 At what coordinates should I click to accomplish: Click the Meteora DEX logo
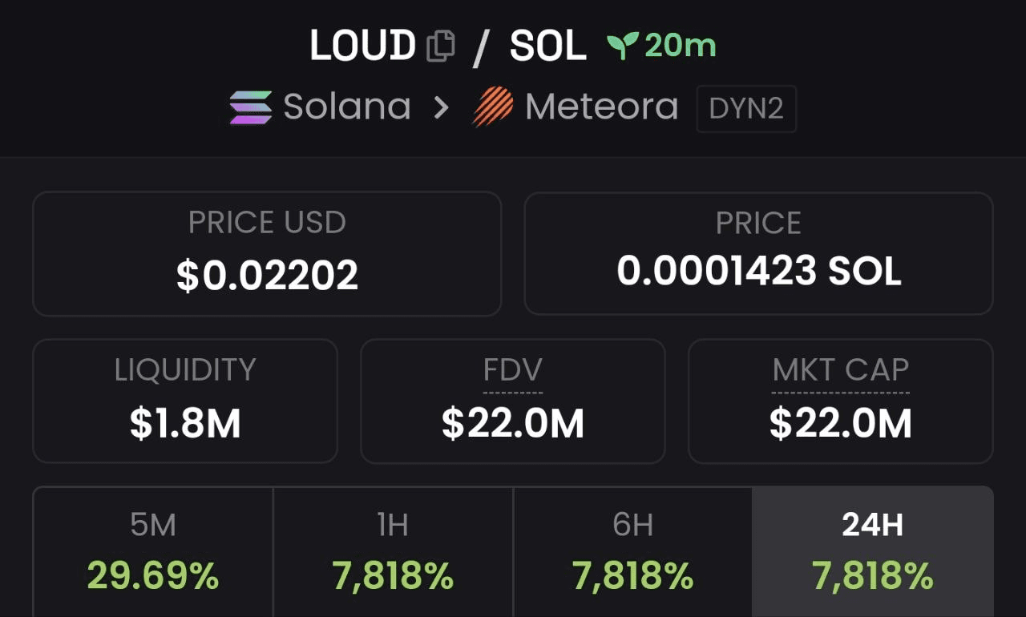(x=493, y=107)
